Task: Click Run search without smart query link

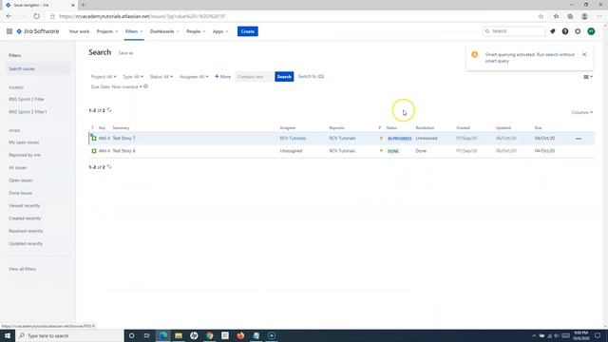Action: pos(529,58)
